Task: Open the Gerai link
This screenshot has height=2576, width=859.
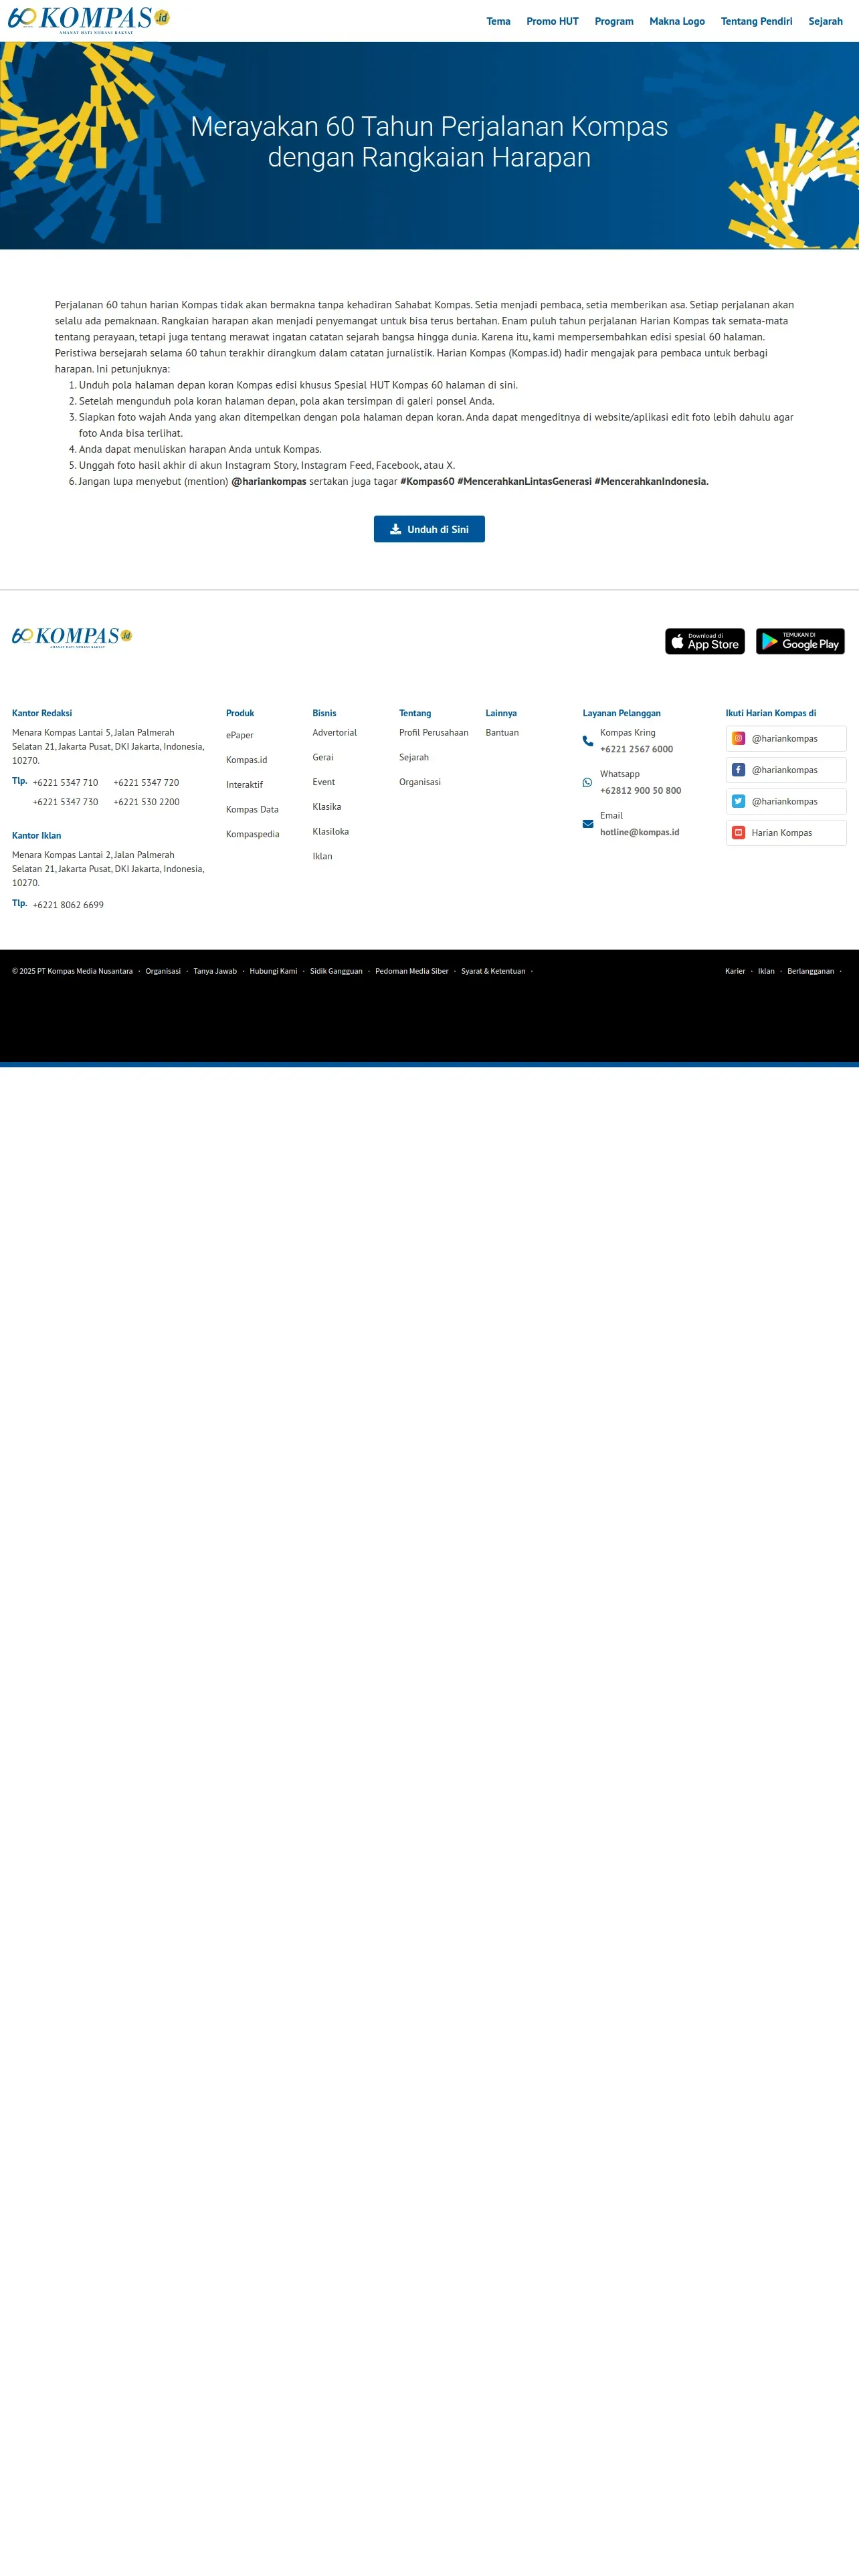Action: pos(322,757)
